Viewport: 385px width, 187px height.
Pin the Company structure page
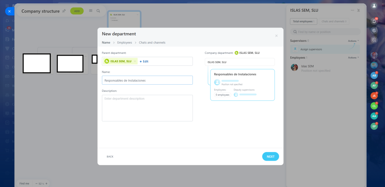[64, 11]
